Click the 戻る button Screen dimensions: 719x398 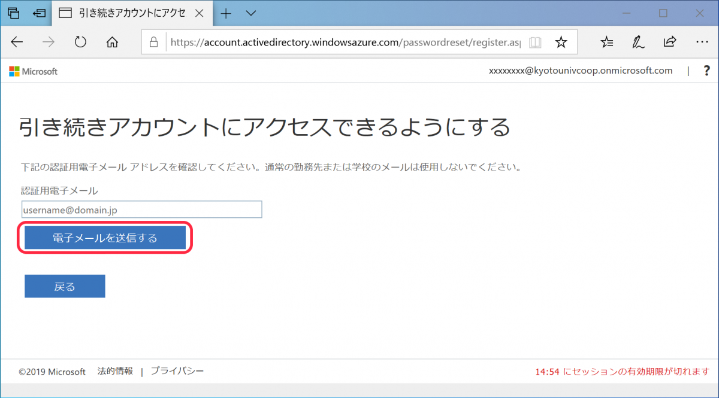(64, 285)
